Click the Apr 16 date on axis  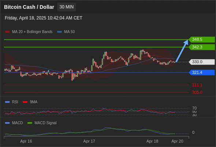26,141
